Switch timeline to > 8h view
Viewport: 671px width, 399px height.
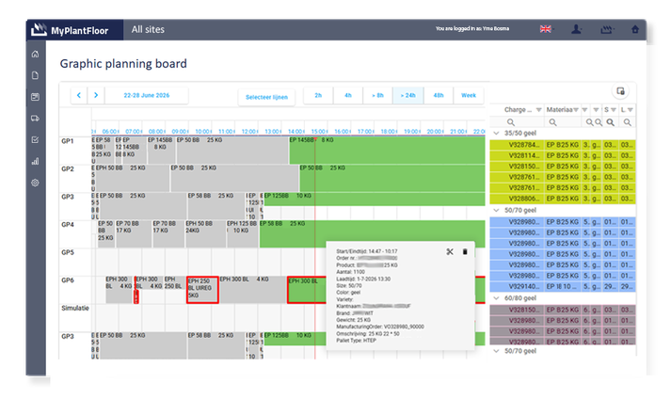[x=377, y=95]
